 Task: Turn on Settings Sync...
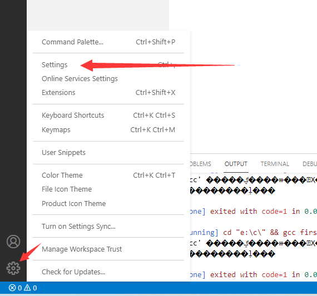pos(108,227)
